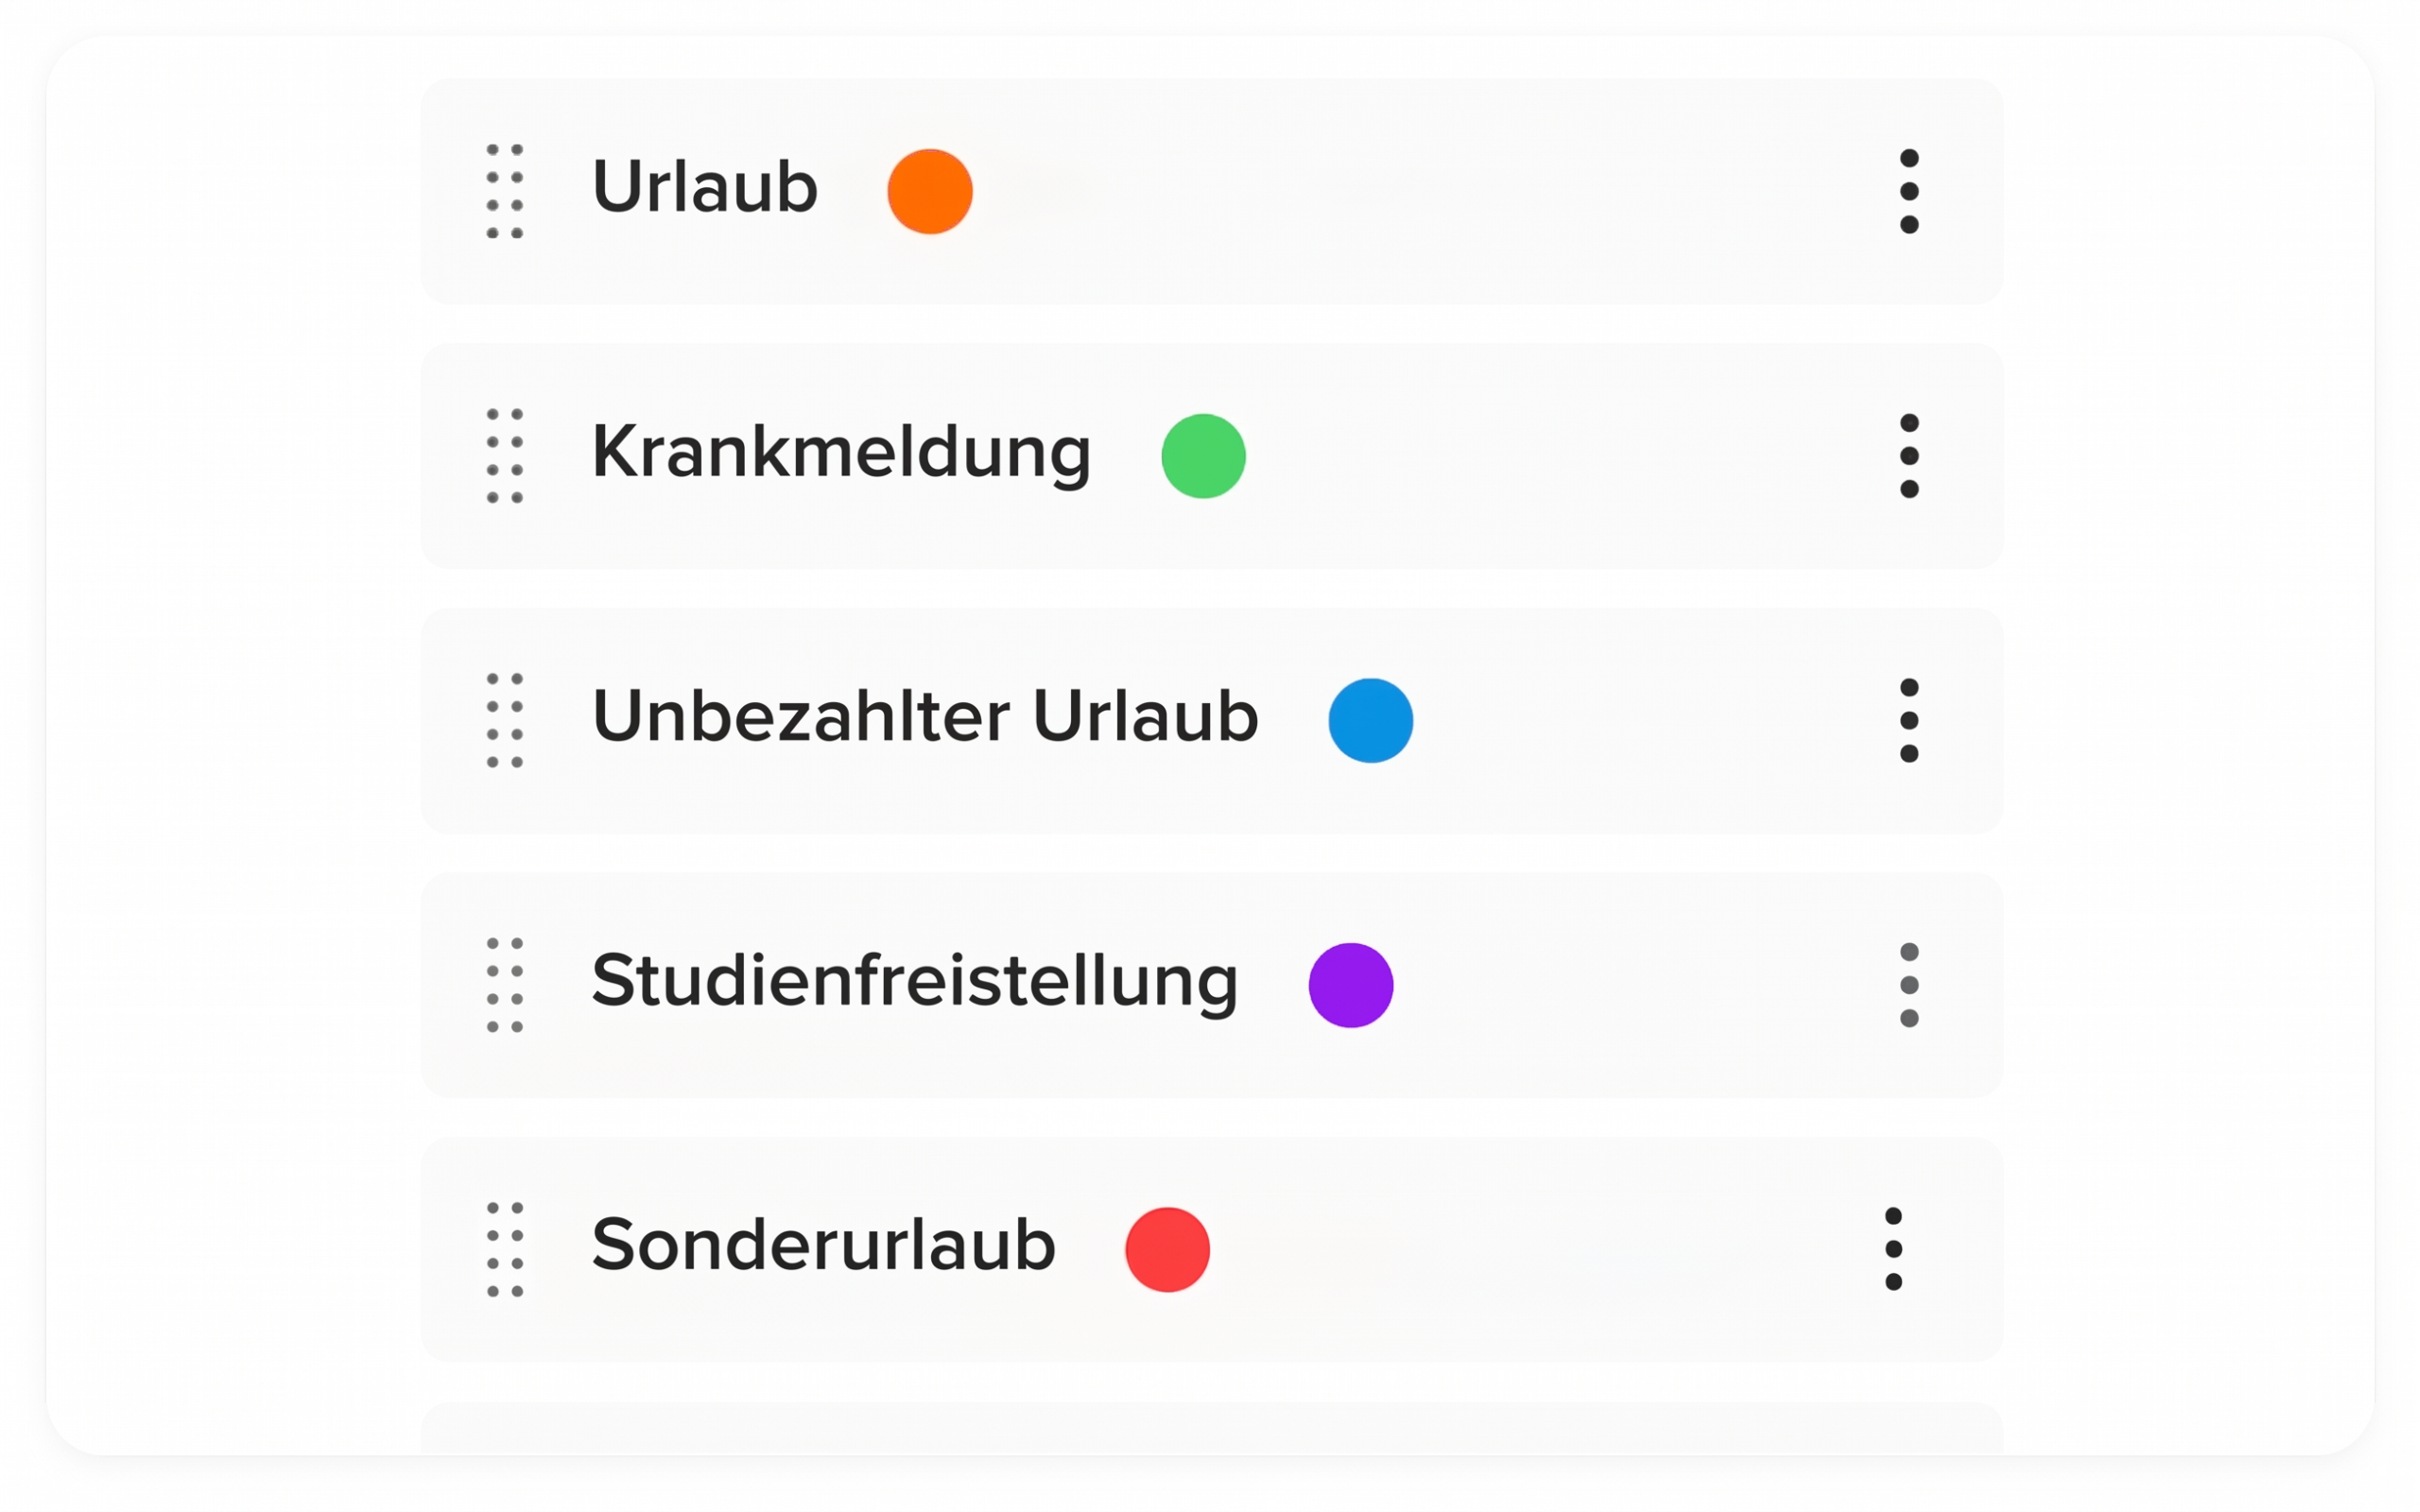The height and width of the screenshot is (1512, 2420).
Task: Open the Sonderurlaub three-dot menu
Action: tap(1892, 1249)
